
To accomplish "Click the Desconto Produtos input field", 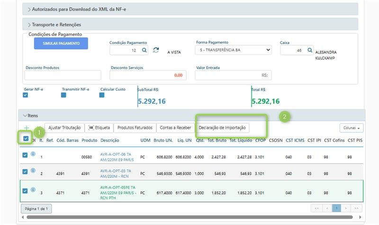I will (63, 75).
